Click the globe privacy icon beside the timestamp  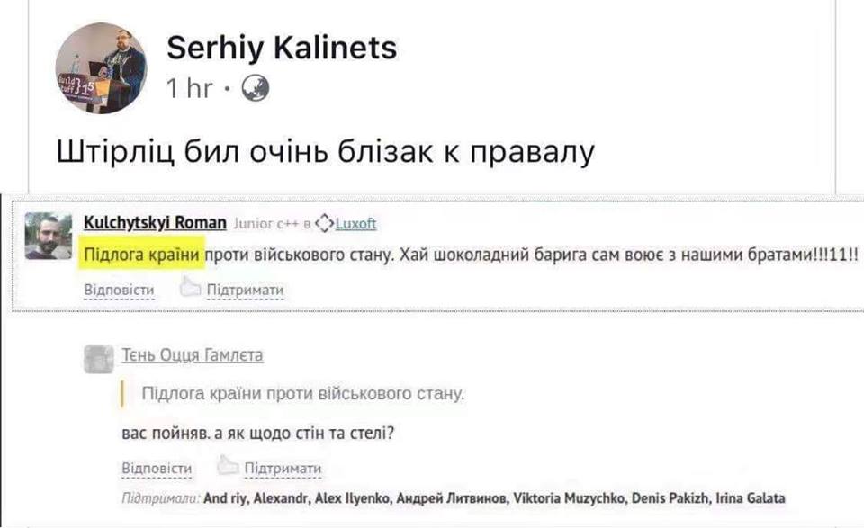[x=256, y=88]
